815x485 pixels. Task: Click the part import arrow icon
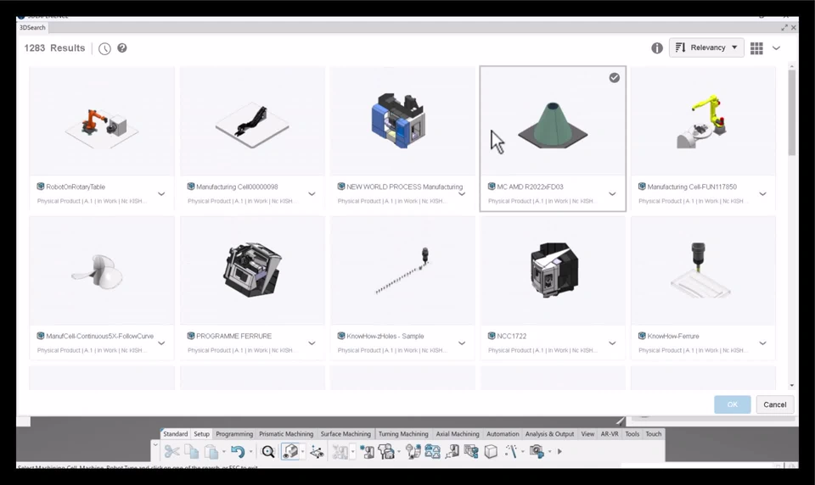tap(452, 452)
